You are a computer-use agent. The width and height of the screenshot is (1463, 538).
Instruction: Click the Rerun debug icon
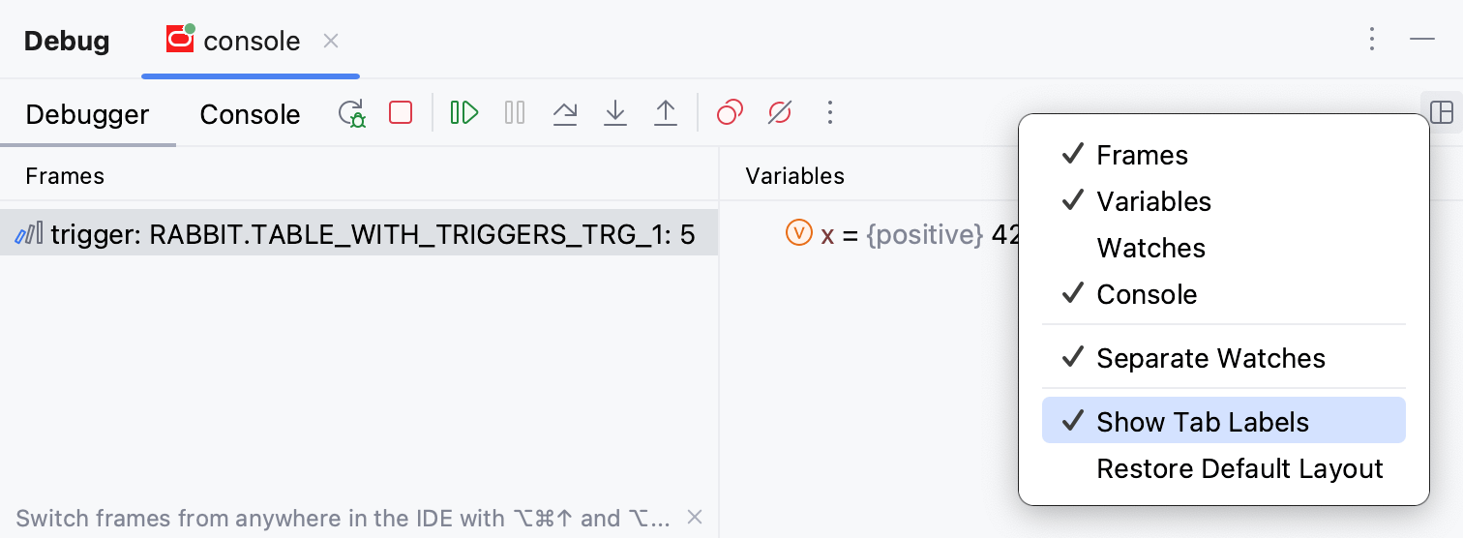coord(351,114)
